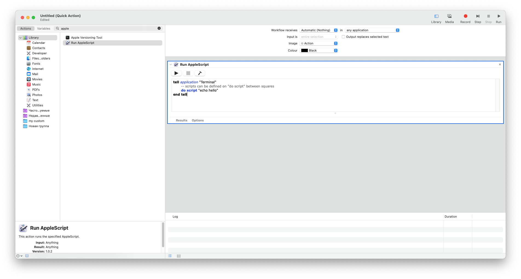Image resolution: width=521 pixels, height=279 pixels.
Task: Toggle the Library panel toolbar button
Action: [x=436, y=19]
